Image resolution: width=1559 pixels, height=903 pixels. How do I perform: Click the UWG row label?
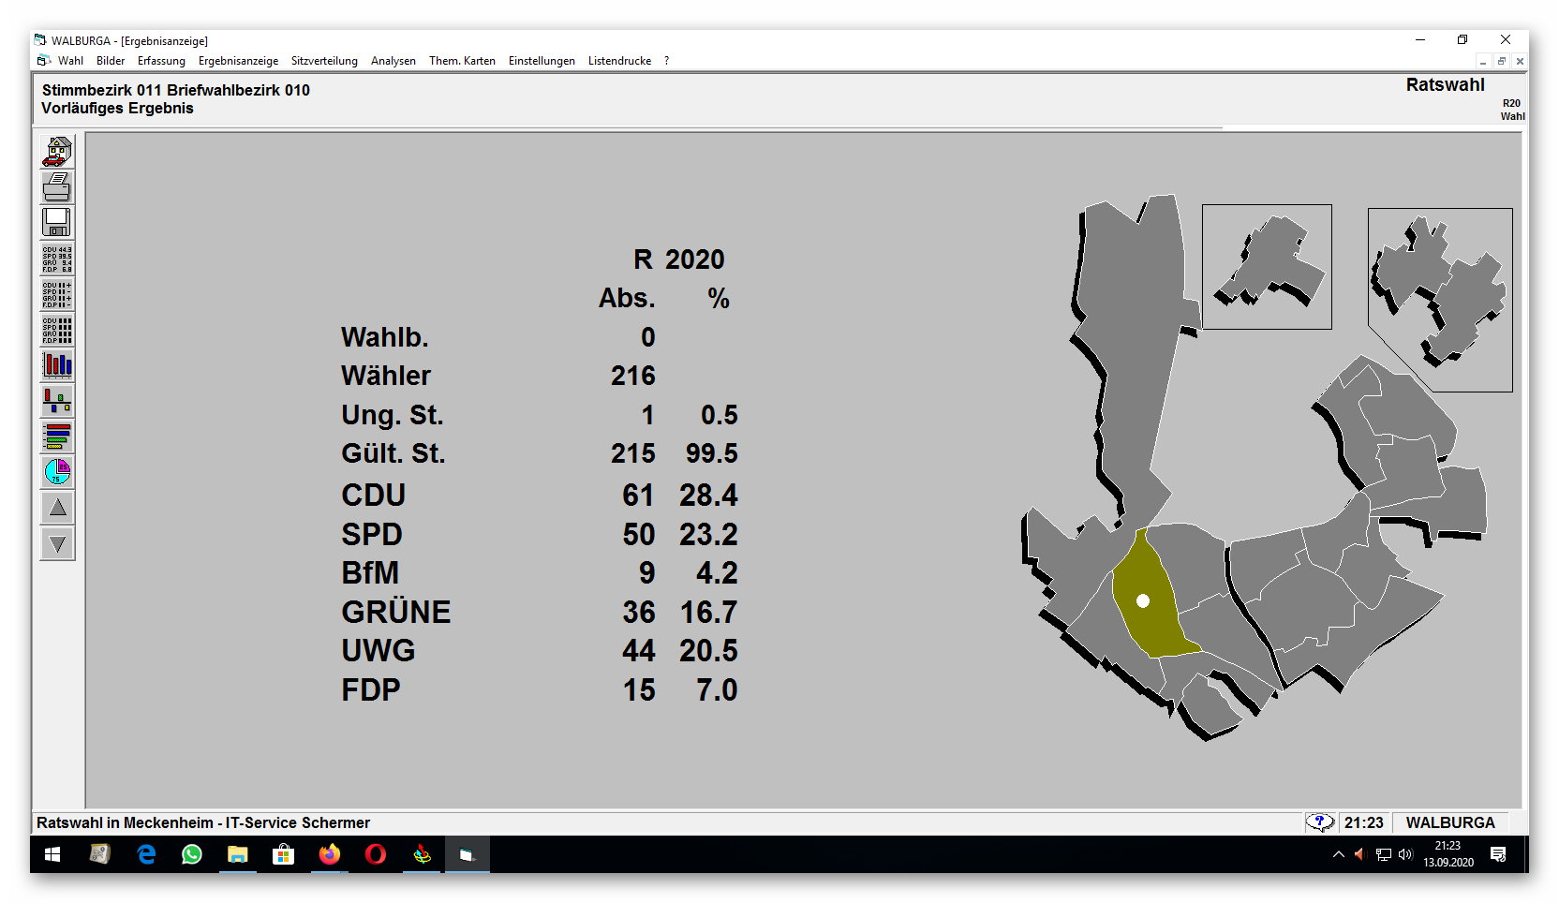pyautogui.click(x=378, y=651)
